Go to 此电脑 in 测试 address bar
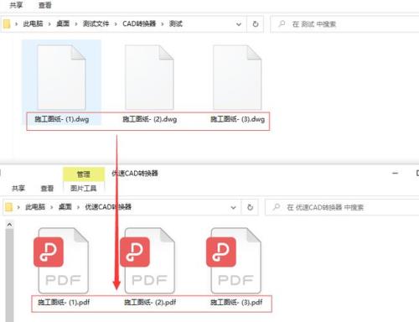Image resolution: width=419 pixels, height=322 pixels. [x=33, y=23]
